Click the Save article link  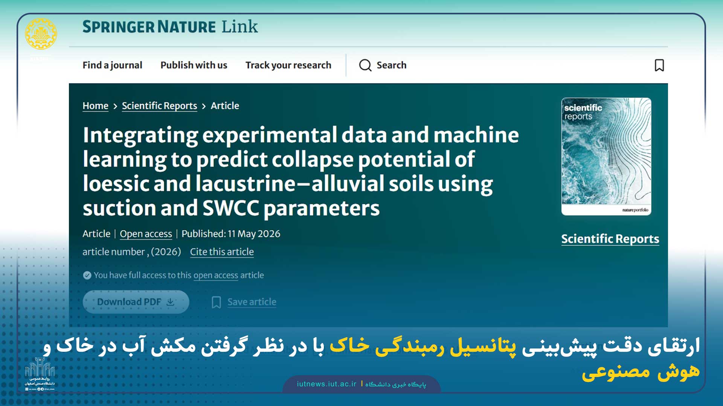[x=252, y=302]
